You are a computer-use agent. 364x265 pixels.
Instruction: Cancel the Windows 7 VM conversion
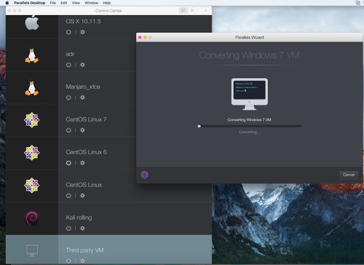(x=348, y=175)
